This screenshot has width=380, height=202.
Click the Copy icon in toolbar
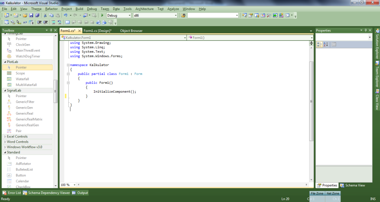(x=51, y=15)
